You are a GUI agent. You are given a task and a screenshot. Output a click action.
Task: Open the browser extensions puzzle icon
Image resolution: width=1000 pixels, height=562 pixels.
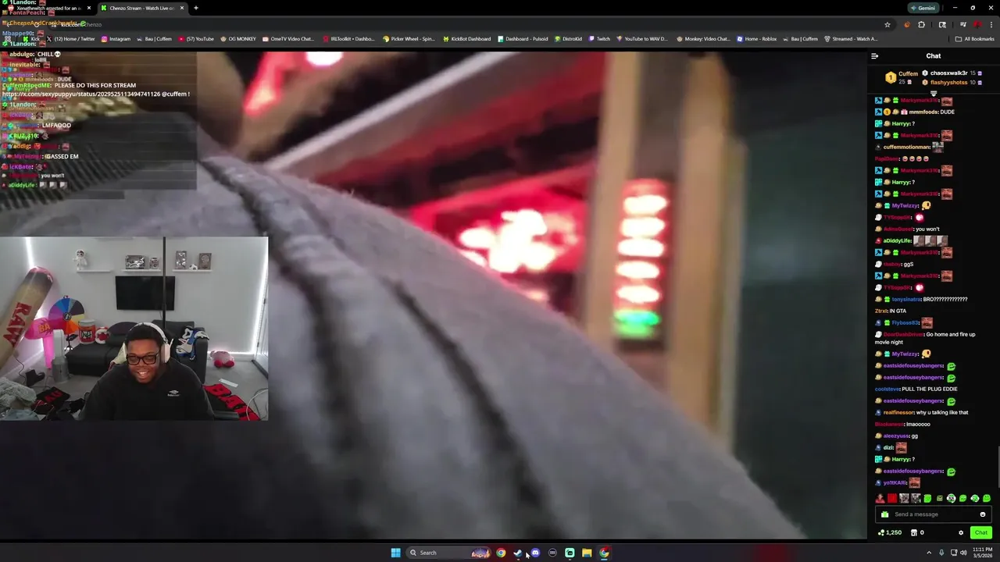click(921, 25)
